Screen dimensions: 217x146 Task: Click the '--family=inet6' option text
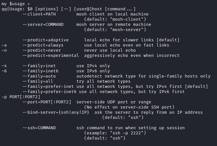point(41,71)
